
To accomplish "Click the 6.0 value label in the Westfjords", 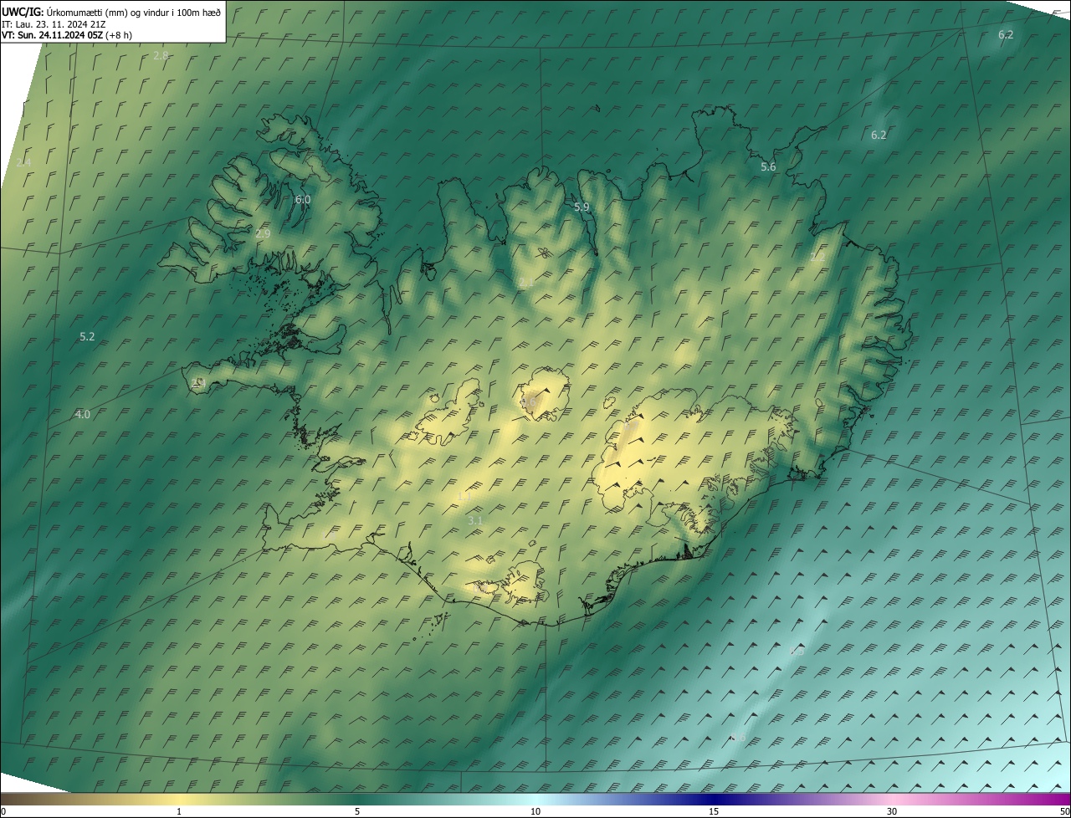I will click(x=303, y=200).
